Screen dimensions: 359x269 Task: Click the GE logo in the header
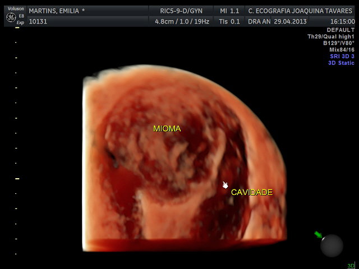pyautogui.click(x=11, y=17)
